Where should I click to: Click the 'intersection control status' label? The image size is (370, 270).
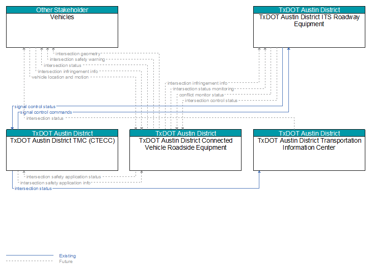click(x=211, y=101)
